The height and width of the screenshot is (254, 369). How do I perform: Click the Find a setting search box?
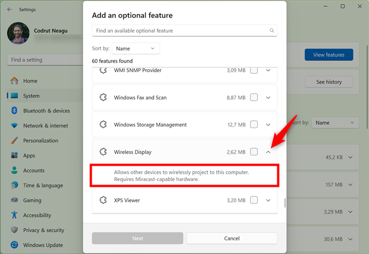tap(45, 60)
